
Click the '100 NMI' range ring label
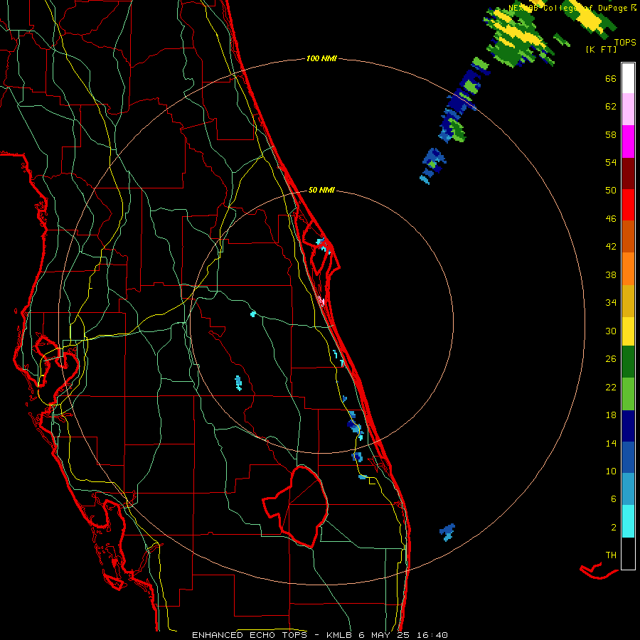click(x=321, y=59)
